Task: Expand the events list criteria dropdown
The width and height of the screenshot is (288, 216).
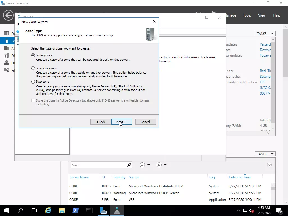Action: [145, 165]
